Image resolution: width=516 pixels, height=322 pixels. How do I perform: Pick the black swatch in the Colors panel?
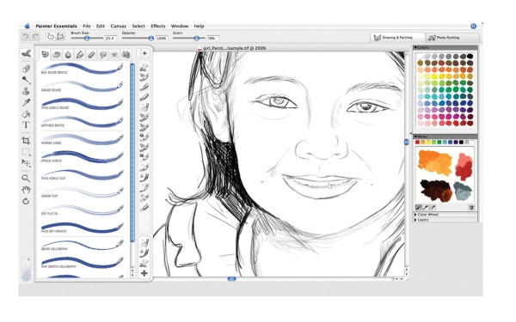pyautogui.click(x=470, y=56)
